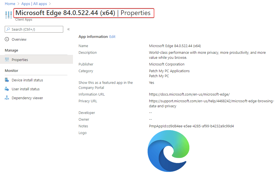Click Edit next to App information
Image resolution: width=276 pixels, height=180 pixels.
tap(112, 37)
